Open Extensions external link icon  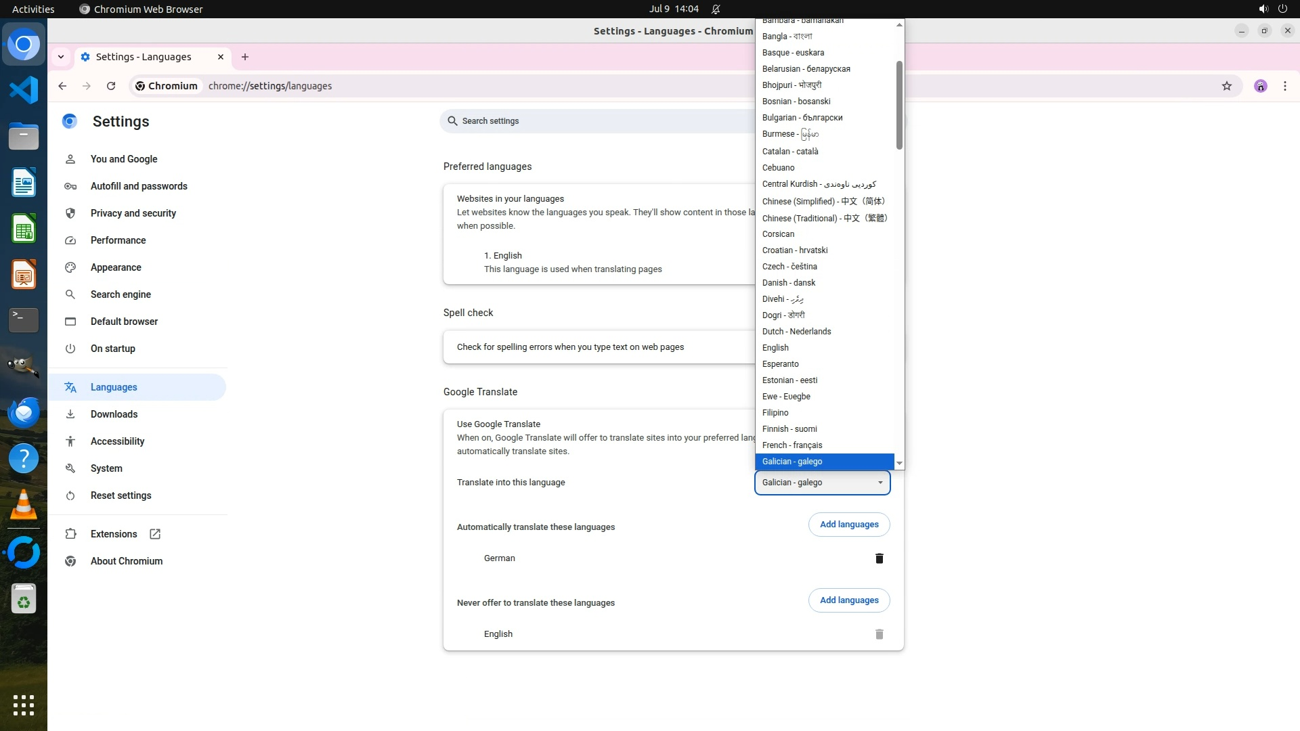(x=155, y=534)
